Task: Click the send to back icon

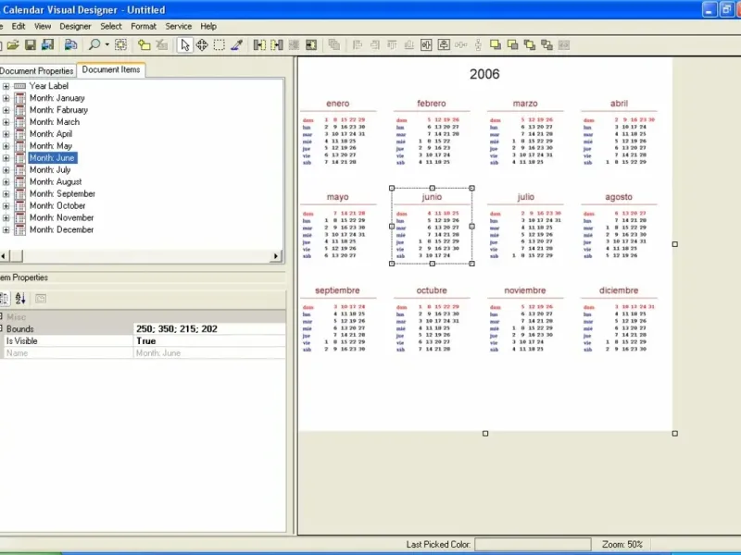Action: [x=513, y=44]
